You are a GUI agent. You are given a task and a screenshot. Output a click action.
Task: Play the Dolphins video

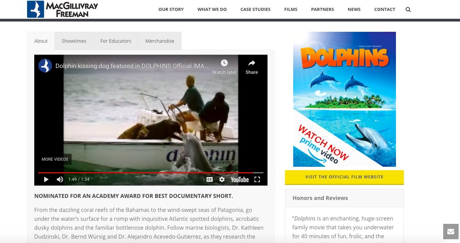(x=46, y=179)
